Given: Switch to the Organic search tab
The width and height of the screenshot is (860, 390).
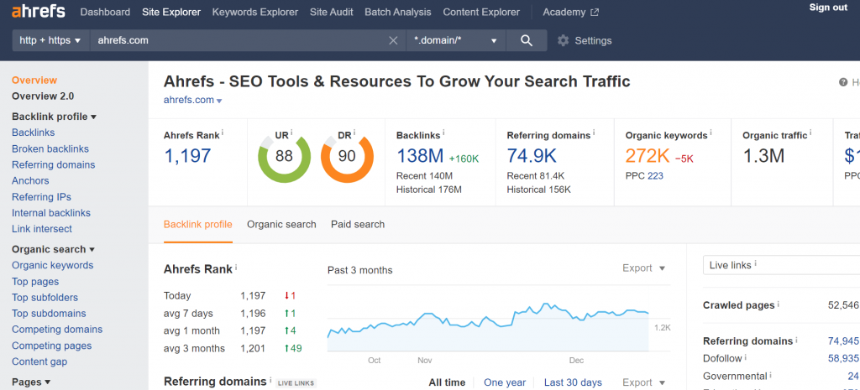Looking at the screenshot, I should (x=281, y=224).
